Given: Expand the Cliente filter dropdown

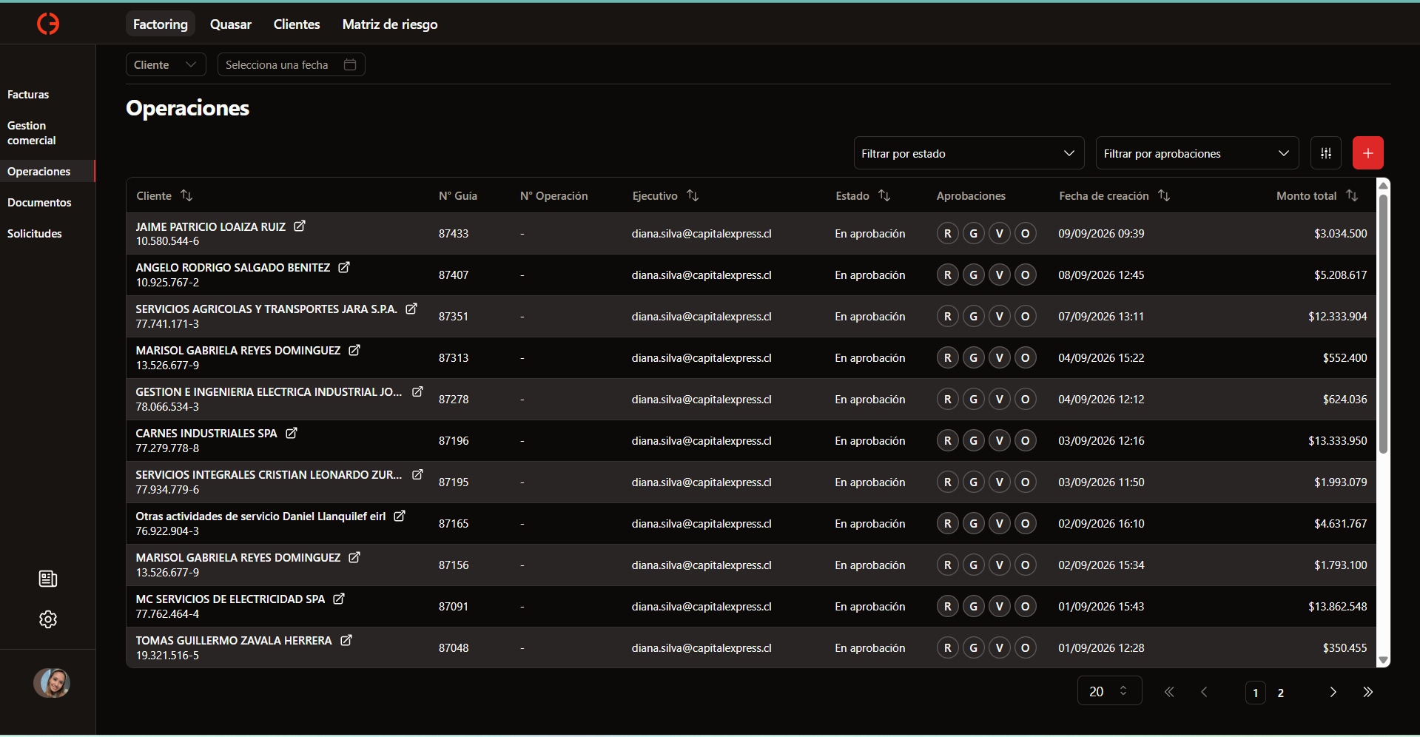Looking at the screenshot, I should [x=166, y=64].
